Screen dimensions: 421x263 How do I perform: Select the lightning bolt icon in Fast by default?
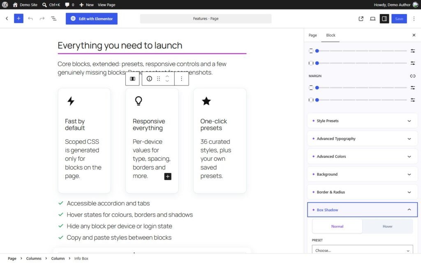pyautogui.click(x=71, y=101)
